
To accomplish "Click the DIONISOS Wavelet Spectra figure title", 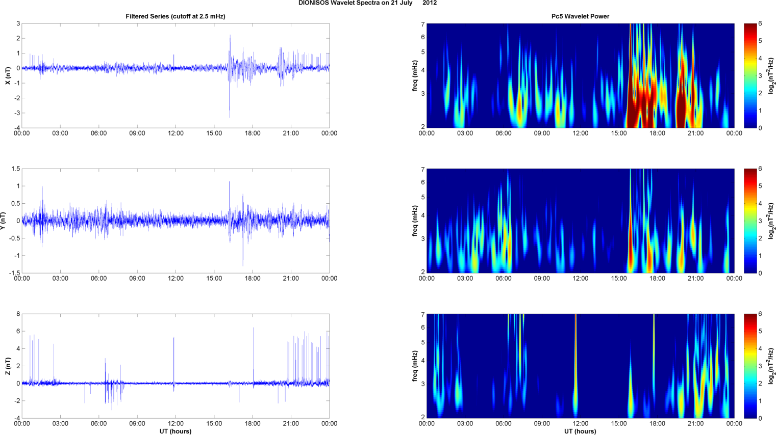I will [367, 3].
